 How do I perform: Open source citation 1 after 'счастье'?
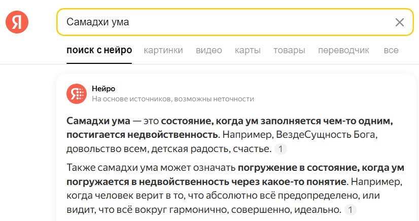281,149
